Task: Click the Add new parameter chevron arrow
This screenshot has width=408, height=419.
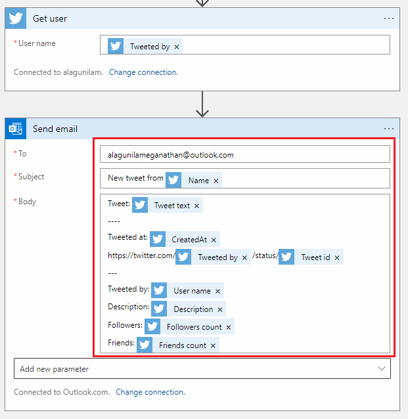Action: pyautogui.click(x=382, y=368)
